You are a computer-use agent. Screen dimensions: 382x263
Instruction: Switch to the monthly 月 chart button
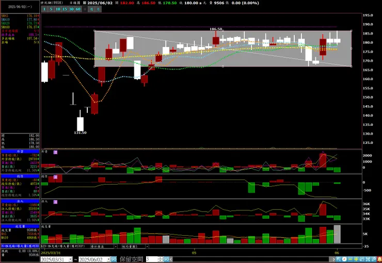click(x=98, y=9)
